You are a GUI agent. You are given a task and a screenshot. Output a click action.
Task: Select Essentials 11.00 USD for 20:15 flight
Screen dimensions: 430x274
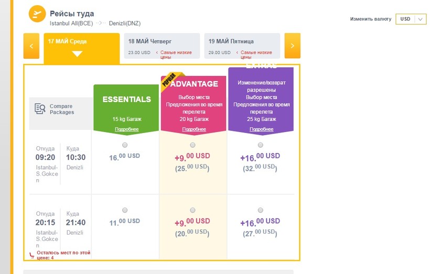(x=125, y=210)
